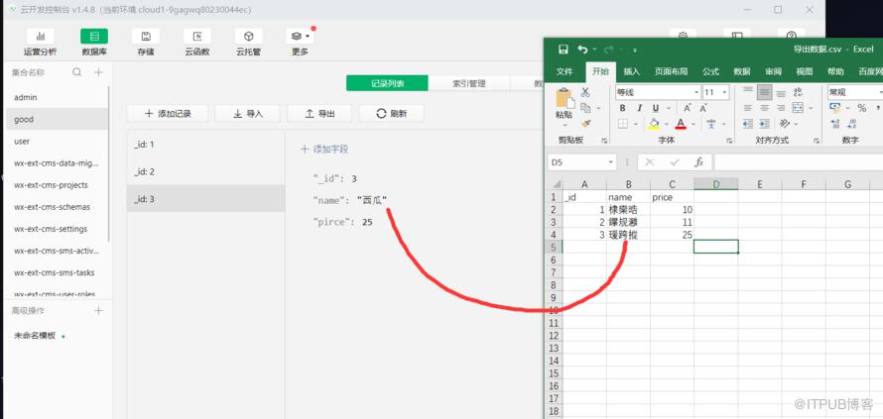The height and width of the screenshot is (419, 883).
Task: Cut selection with scissors icon
Action: [585, 92]
